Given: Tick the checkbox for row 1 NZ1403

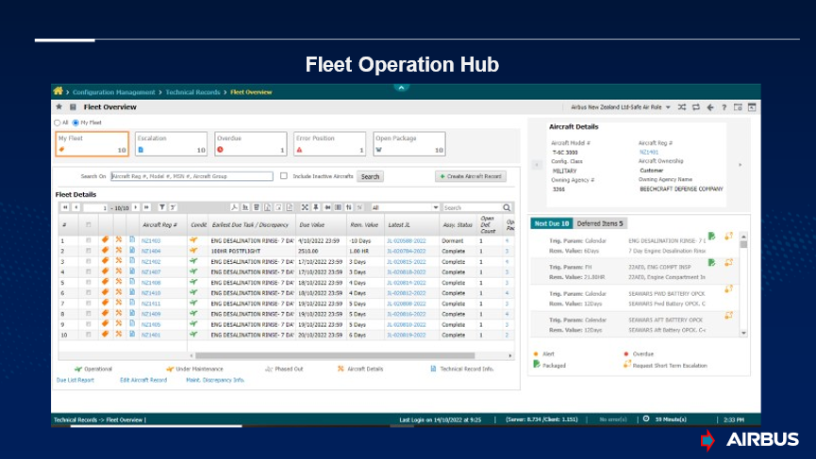Looking at the screenshot, I should 89,240.
